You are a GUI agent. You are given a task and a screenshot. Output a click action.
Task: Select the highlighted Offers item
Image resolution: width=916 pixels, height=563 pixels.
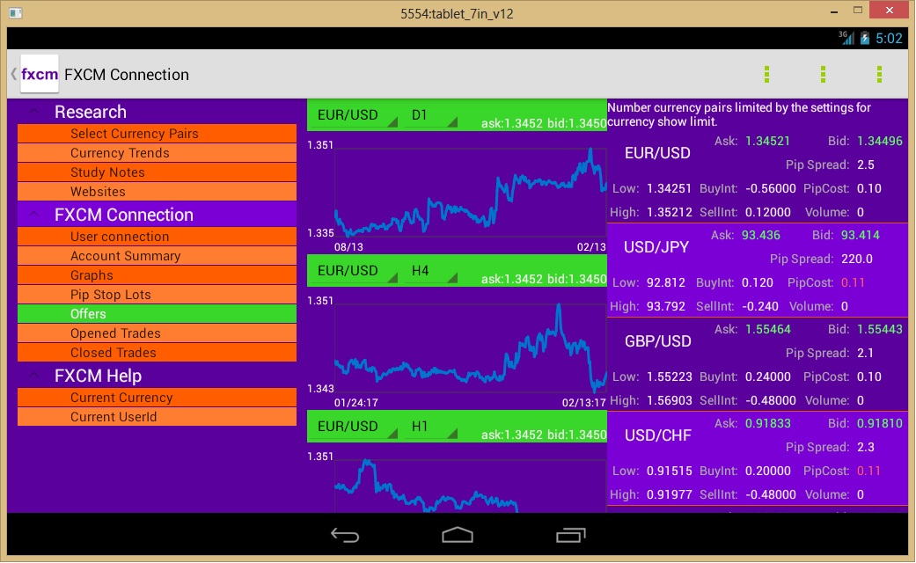[158, 314]
